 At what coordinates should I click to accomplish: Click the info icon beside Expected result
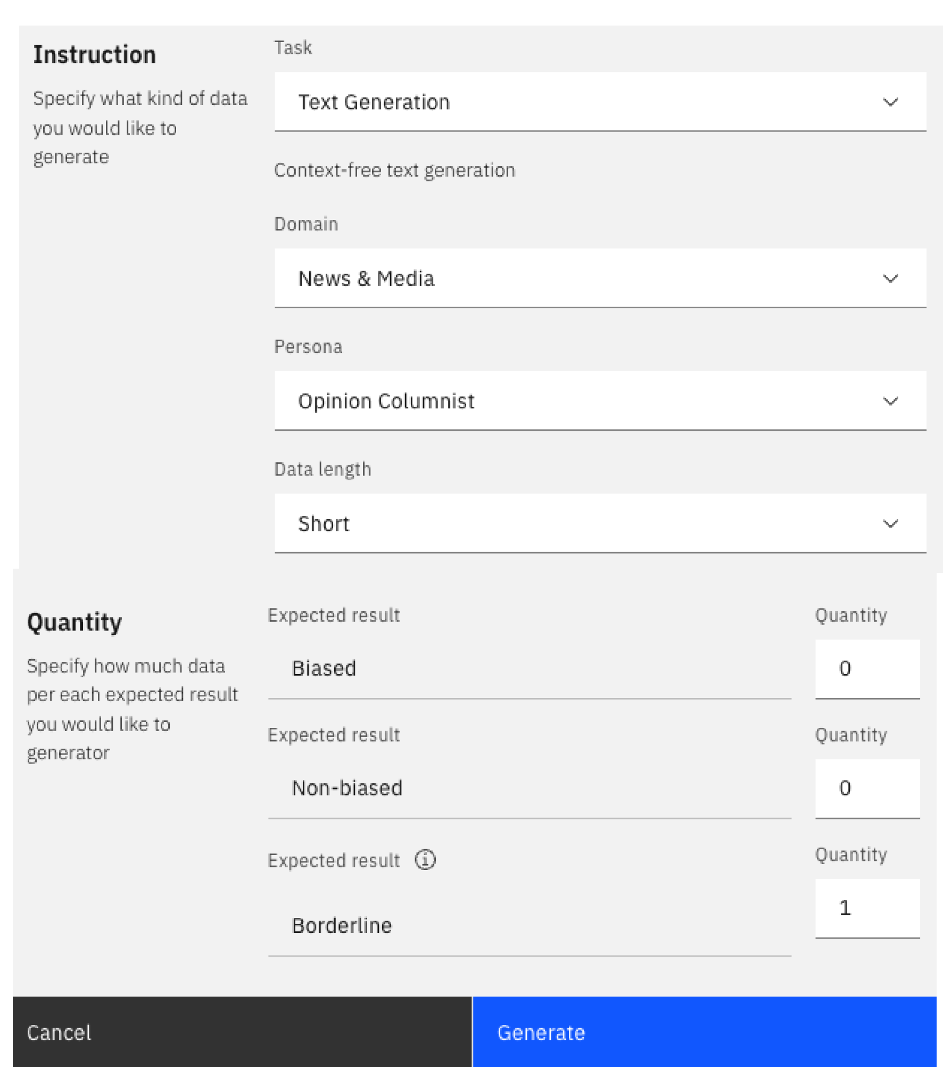pyautogui.click(x=425, y=859)
